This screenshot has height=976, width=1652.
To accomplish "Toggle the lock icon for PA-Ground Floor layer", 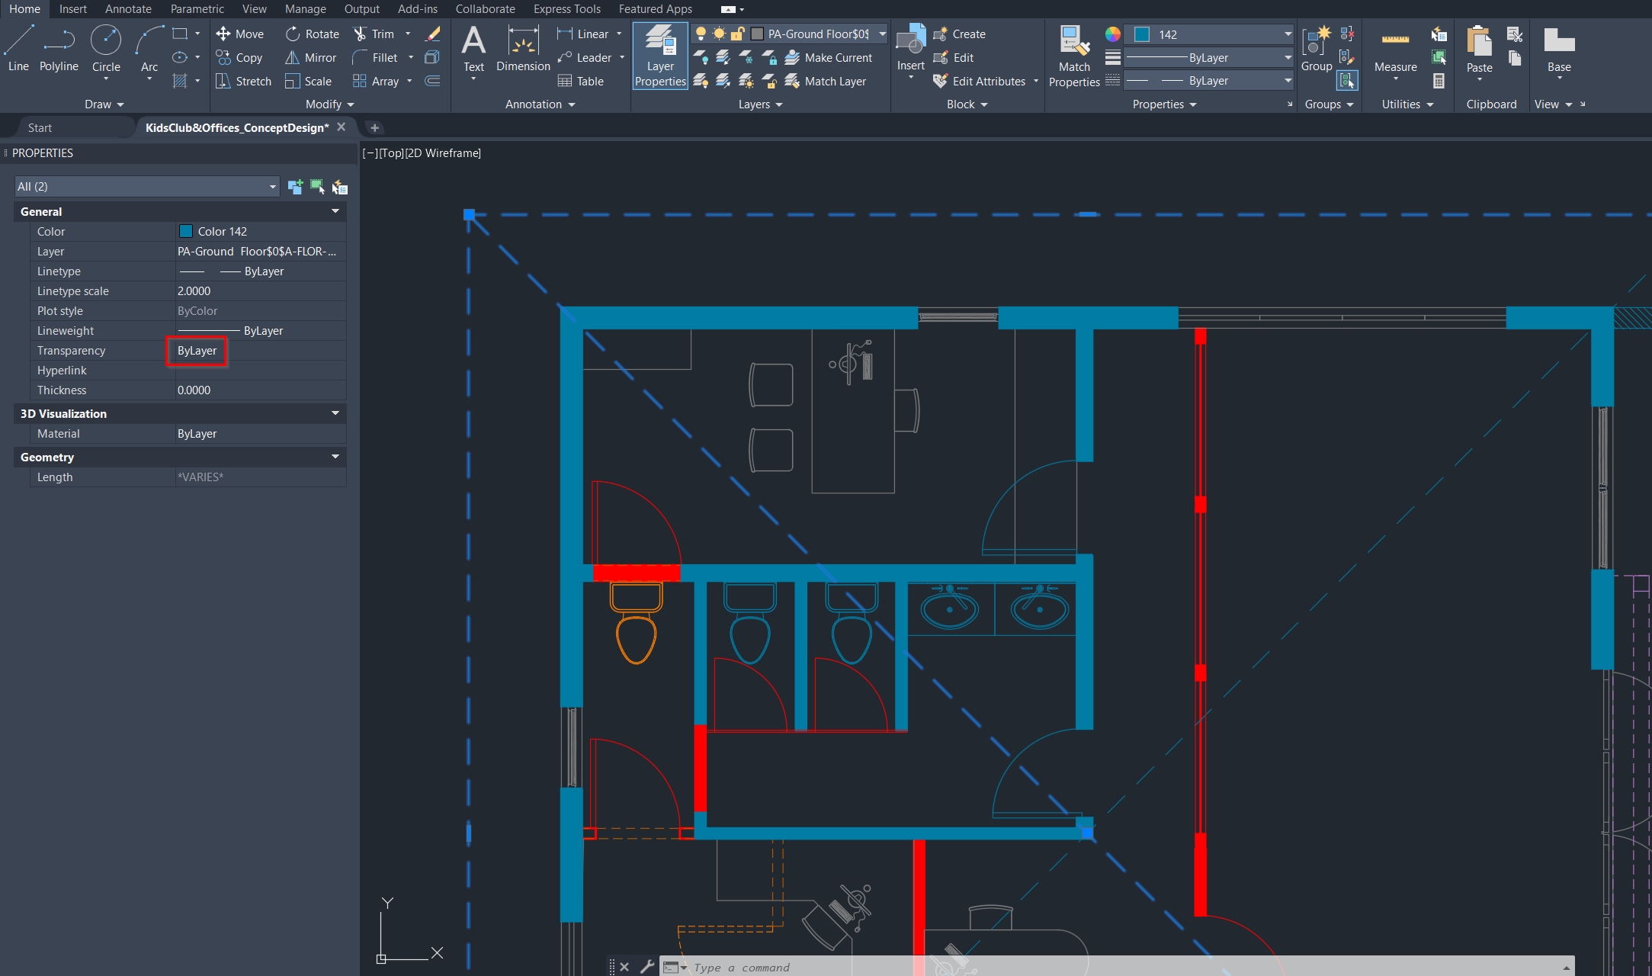I will [736, 34].
